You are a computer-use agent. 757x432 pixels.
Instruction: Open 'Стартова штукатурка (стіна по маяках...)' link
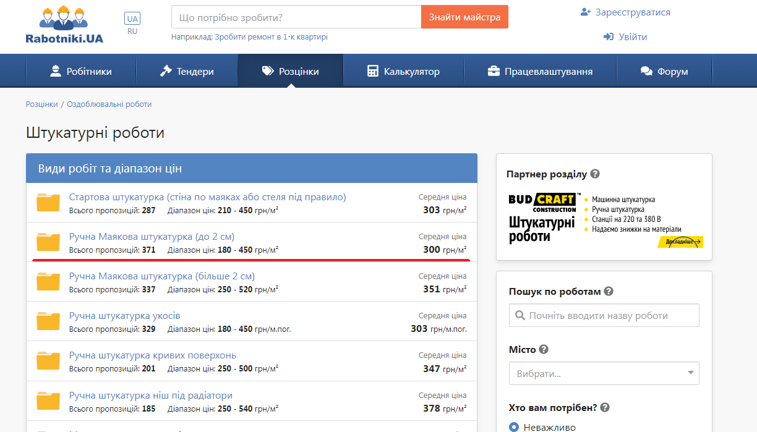click(x=208, y=197)
